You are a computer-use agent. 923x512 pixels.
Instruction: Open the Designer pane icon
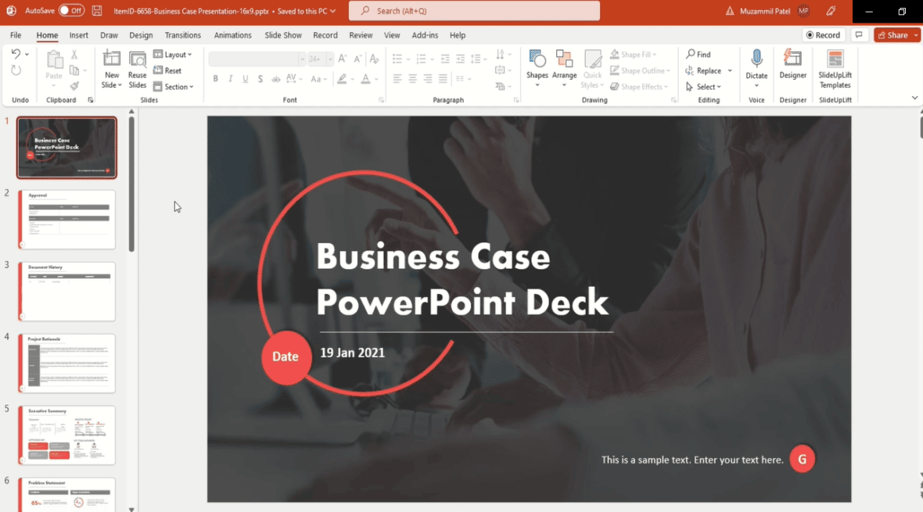click(792, 59)
